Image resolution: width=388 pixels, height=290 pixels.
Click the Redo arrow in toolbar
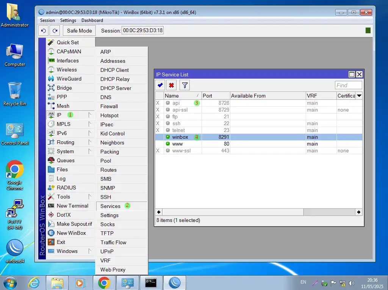(x=55, y=31)
